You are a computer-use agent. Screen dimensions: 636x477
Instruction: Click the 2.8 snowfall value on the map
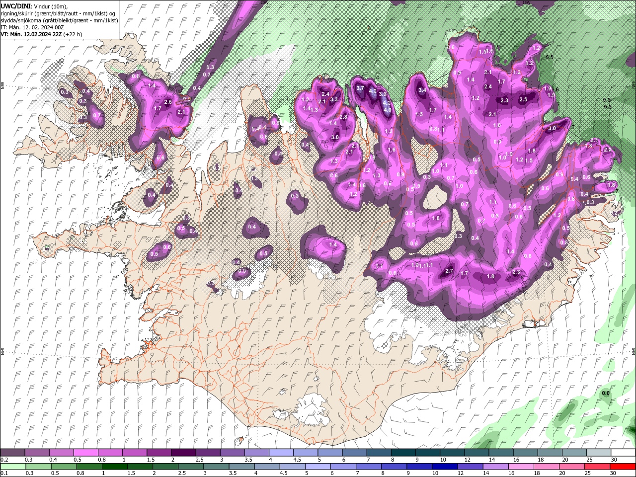click(x=343, y=117)
